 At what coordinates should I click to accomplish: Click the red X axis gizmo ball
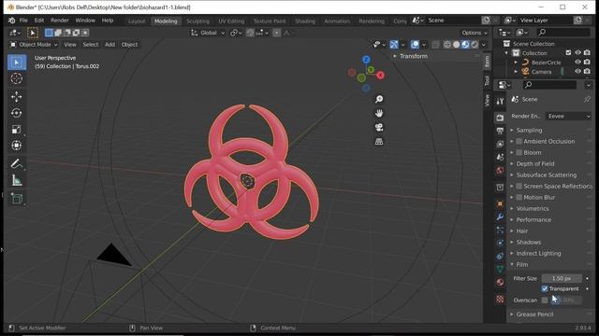point(381,76)
